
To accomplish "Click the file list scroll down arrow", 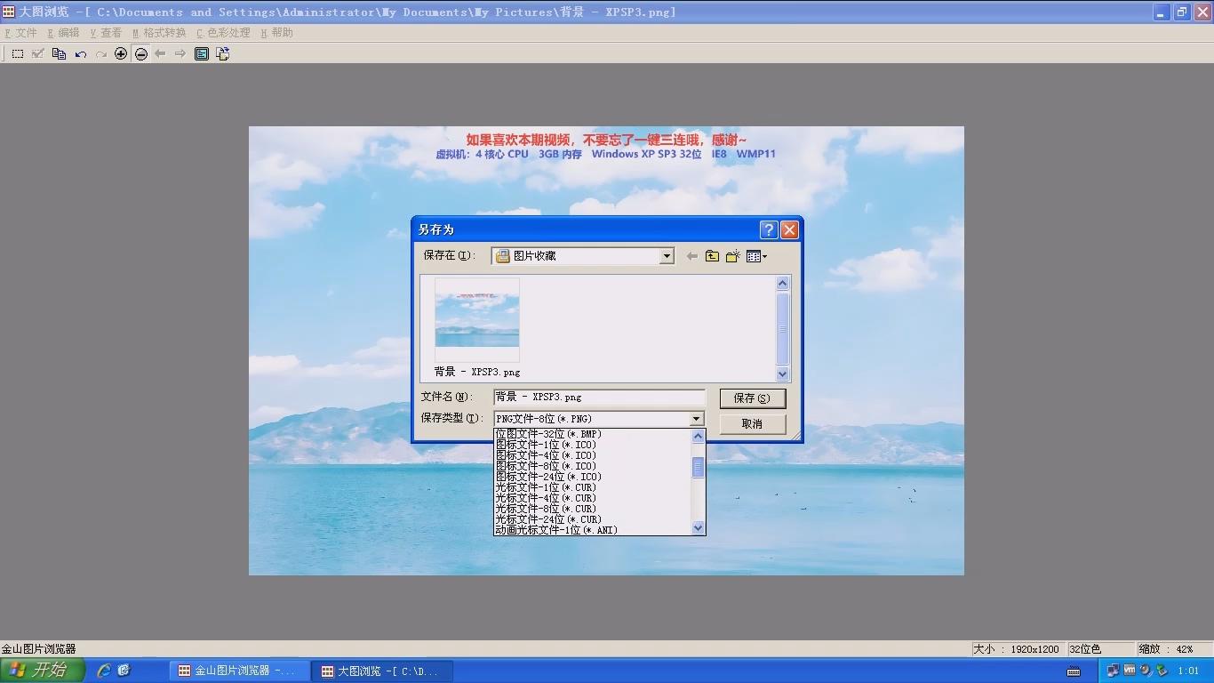I will coord(783,374).
